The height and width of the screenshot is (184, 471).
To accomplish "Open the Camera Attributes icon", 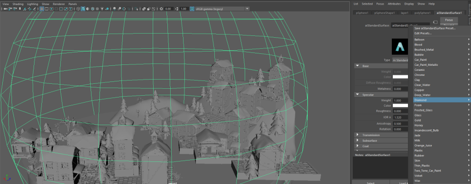I will click(15, 9).
